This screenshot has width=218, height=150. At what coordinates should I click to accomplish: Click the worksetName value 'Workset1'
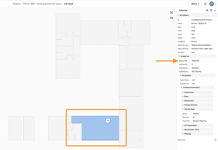195,68
